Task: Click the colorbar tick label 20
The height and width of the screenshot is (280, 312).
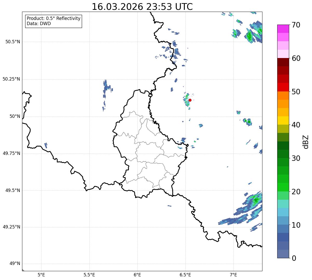Action: pyautogui.click(x=296, y=192)
